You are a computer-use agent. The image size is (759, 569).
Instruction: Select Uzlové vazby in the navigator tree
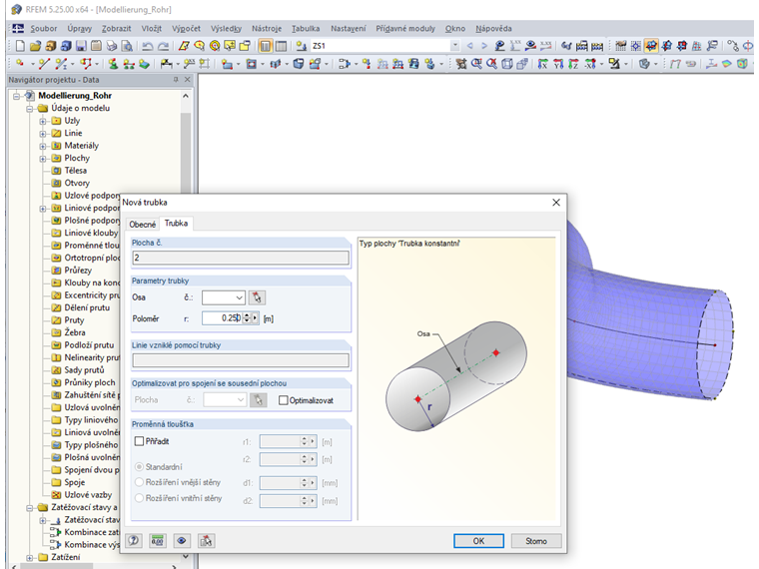point(88,494)
